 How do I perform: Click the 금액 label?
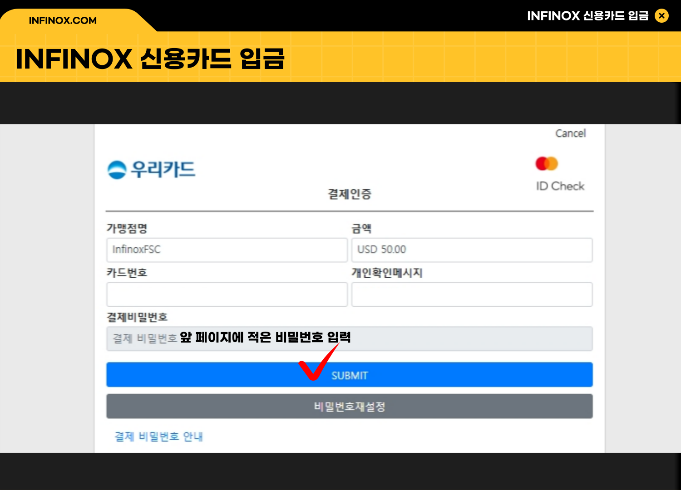click(361, 228)
